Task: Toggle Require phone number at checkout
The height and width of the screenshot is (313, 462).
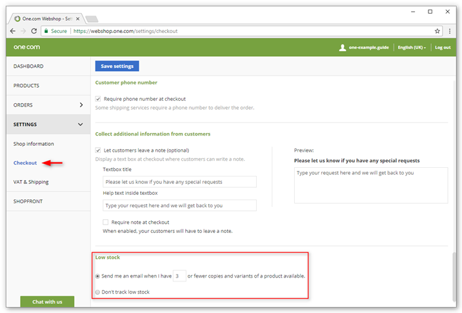Action: (98, 99)
